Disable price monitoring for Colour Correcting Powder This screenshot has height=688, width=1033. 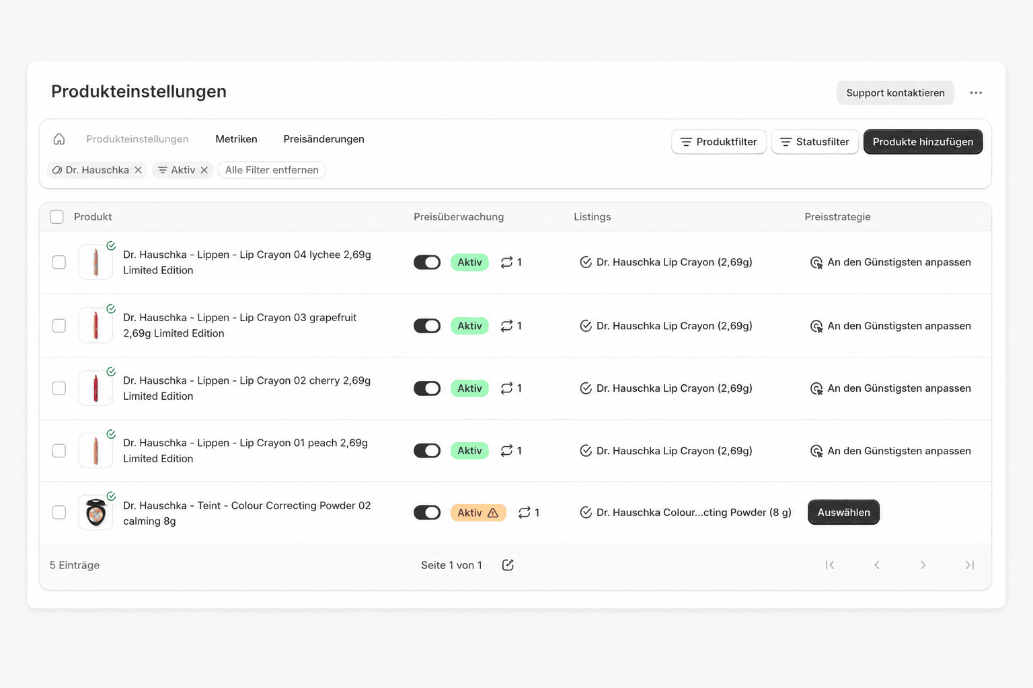[427, 513]
